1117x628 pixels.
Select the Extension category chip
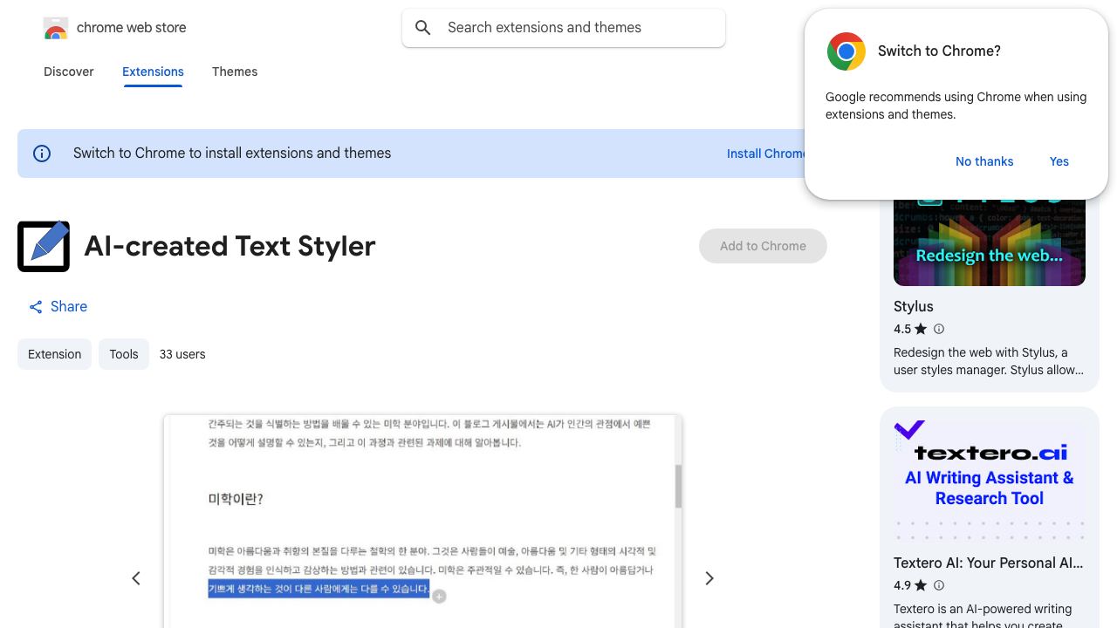click(54, 354)
